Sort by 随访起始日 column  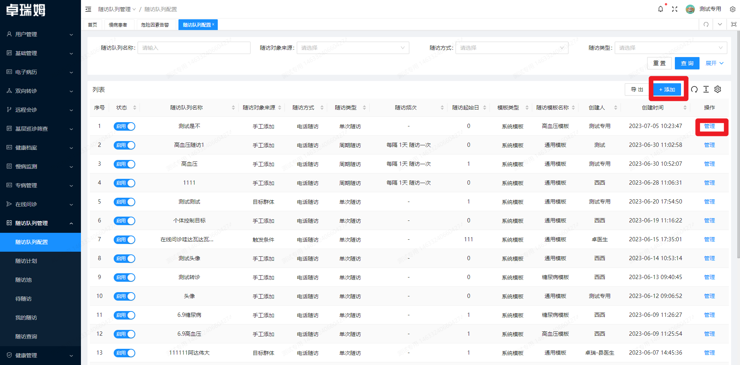tap(484, 108)
